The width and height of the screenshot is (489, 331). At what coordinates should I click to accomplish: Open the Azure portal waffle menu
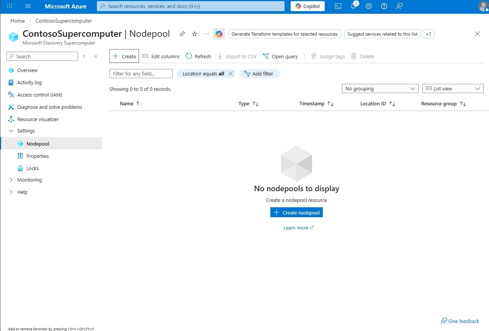10,6
